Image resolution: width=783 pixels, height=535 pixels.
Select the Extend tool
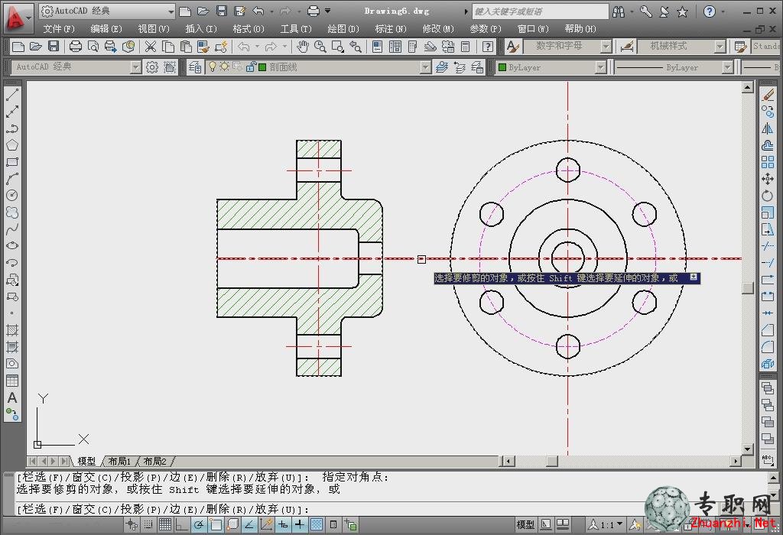pos(768,262)
